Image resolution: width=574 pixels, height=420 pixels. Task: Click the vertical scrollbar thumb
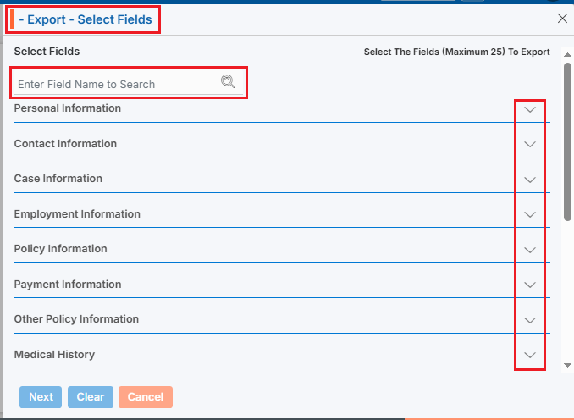pos(567,140)
